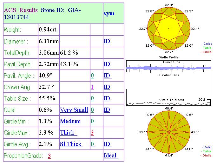Click the Girdle Avg grade 0 link
Image resolution: width=217 pixels, height=166 pixels.
[x=93, y=144]
